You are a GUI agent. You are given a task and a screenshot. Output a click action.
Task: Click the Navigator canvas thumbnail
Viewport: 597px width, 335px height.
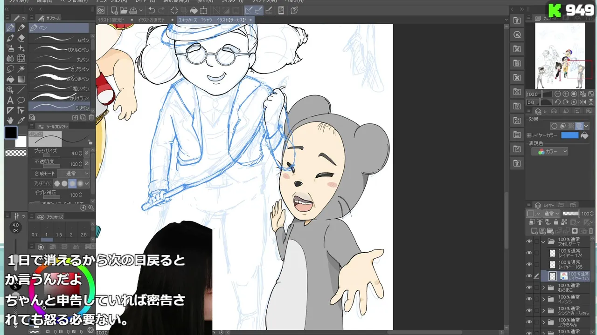click(x=560, y=55)
